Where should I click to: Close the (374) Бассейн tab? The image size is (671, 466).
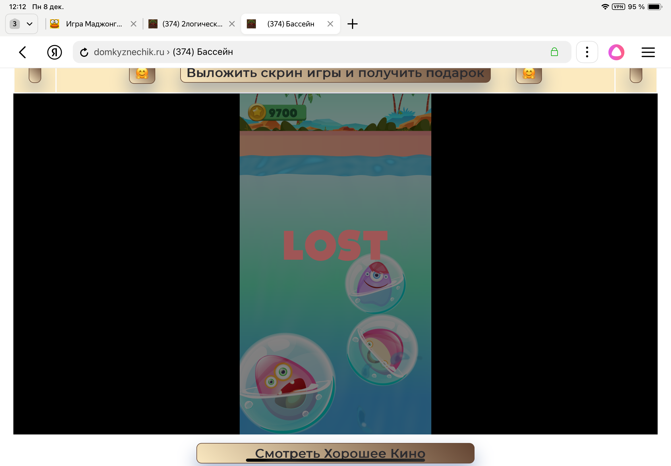(x=330, y=24)
